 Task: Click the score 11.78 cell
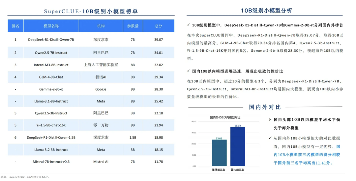coord(159,162)
